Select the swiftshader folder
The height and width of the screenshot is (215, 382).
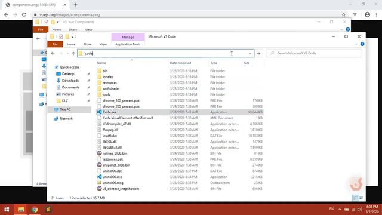click(x=111, y=89)
